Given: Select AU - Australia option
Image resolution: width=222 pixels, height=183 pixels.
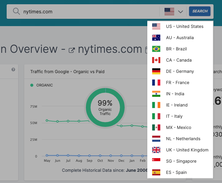Looking at the screenshot, I should 180,38.
